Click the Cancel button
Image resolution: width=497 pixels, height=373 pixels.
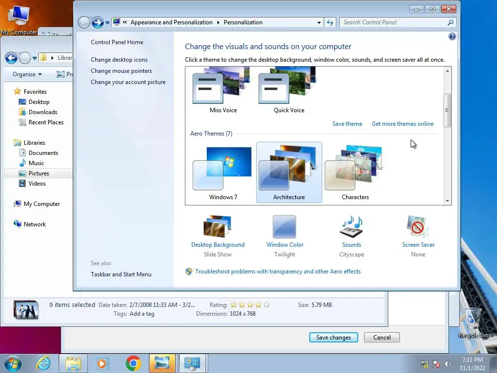382,338
